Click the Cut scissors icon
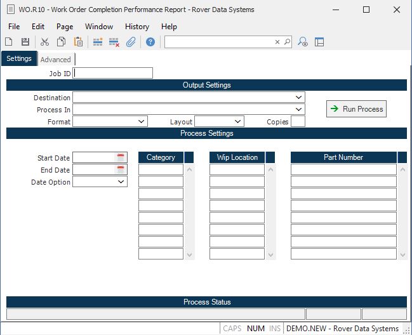This screenshot has height=335, width=412. (44, 42)
